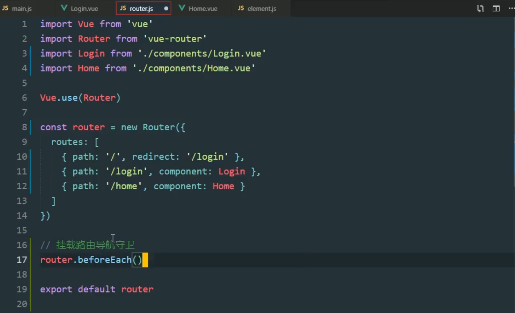Click line number 8 in the gutter

[24, 127]
